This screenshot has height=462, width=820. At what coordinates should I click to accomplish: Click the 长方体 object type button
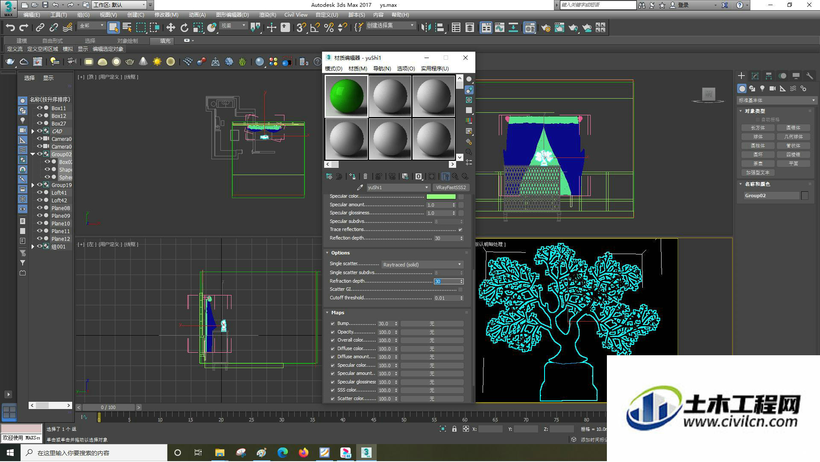pyautogui.click(x=758, y=128)
